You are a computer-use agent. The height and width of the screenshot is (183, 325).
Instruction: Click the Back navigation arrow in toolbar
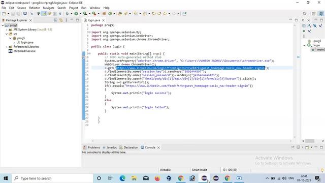point(165,14)
